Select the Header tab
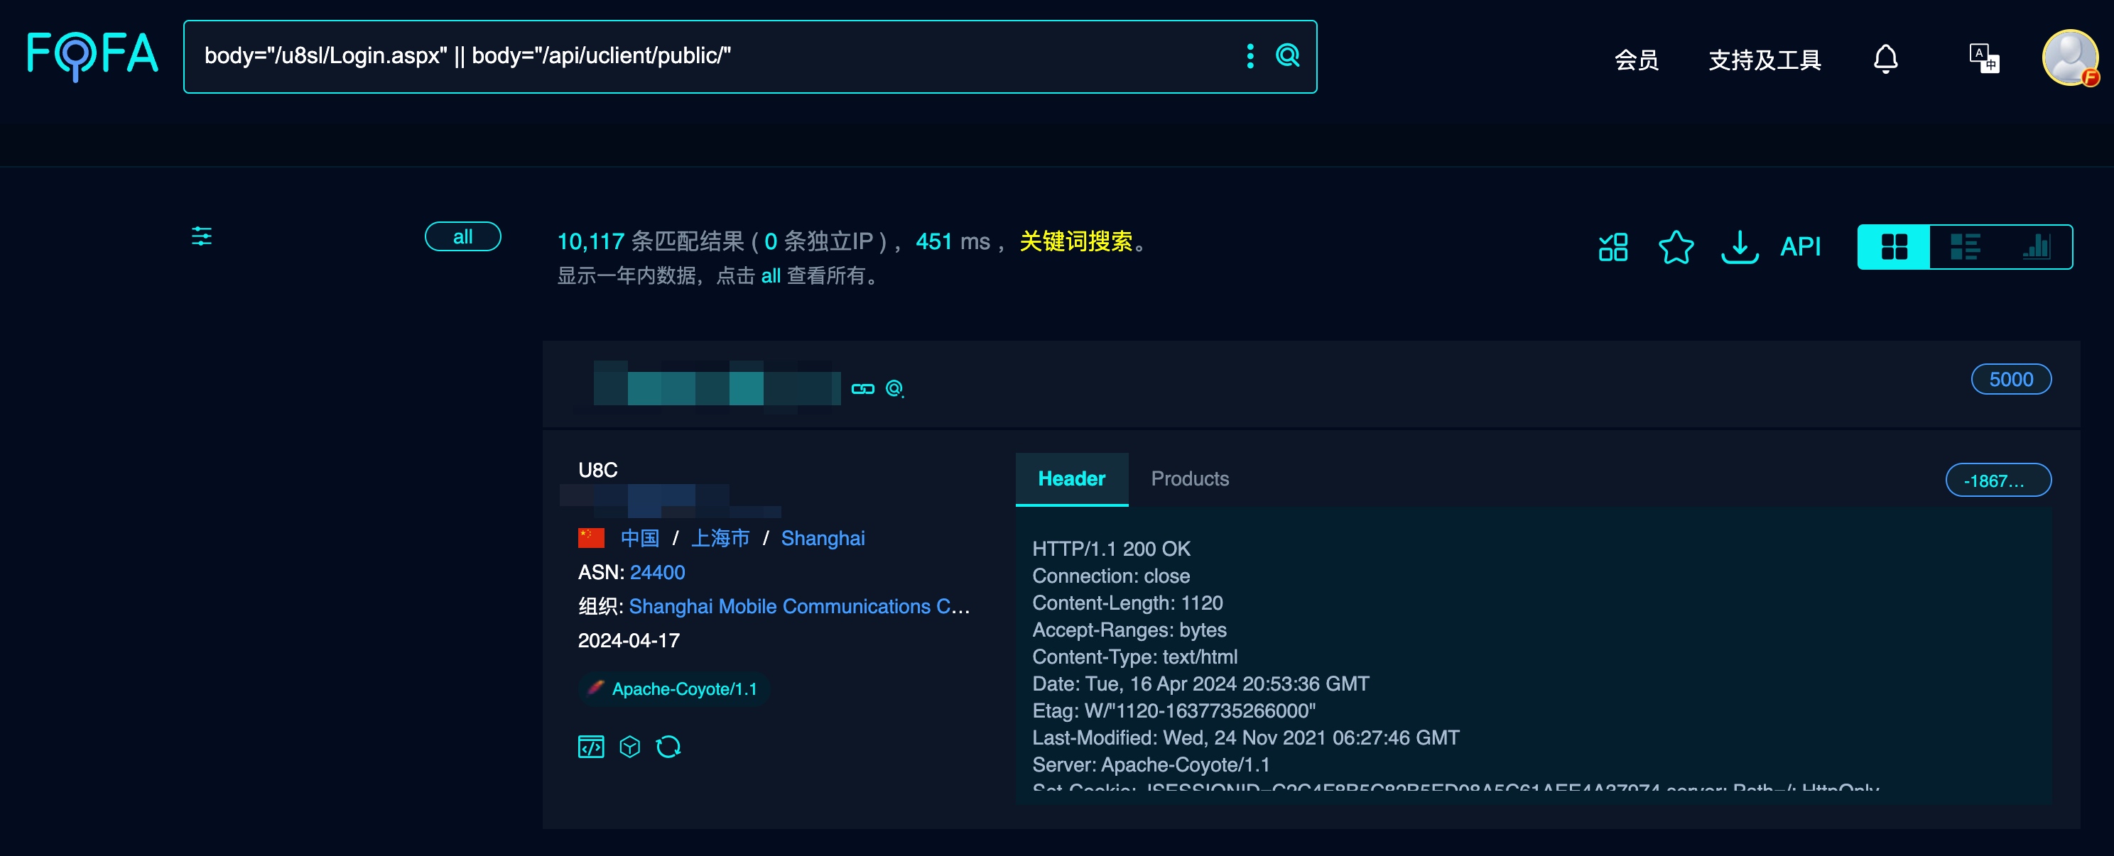This screenshot has width=2114, height=856. (x=1071, y=479)
